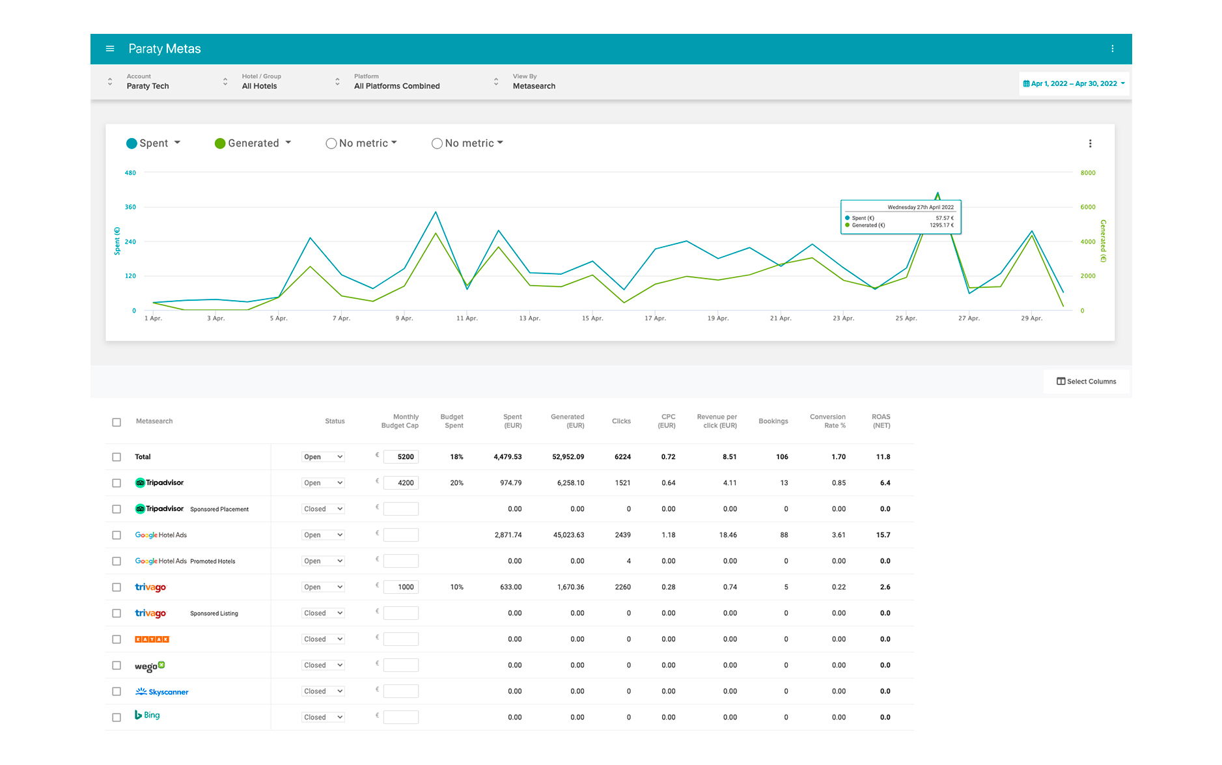Tick the checkbox for the Total row
This screenshot has width=1222, height=765.
117,457
